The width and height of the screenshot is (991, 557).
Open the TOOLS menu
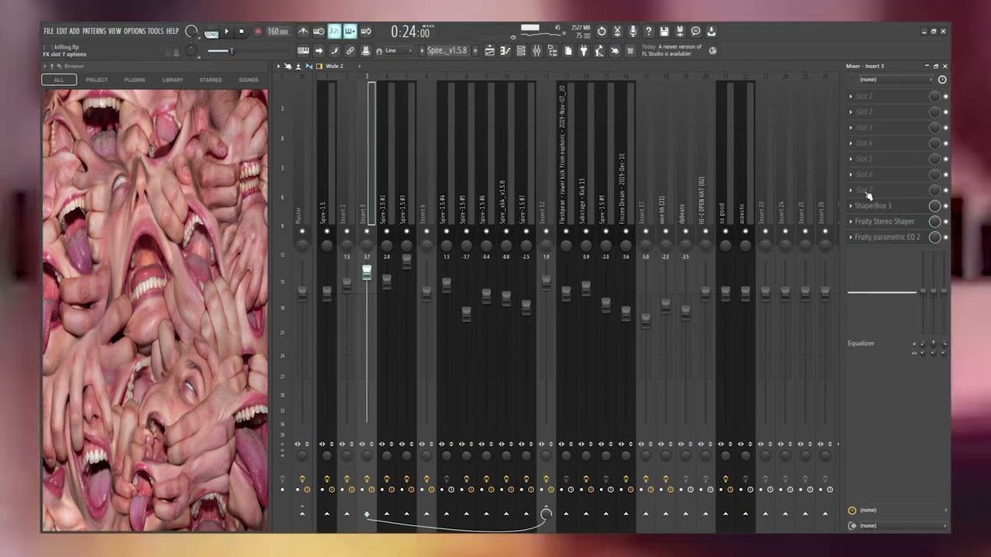pos(156,31)
